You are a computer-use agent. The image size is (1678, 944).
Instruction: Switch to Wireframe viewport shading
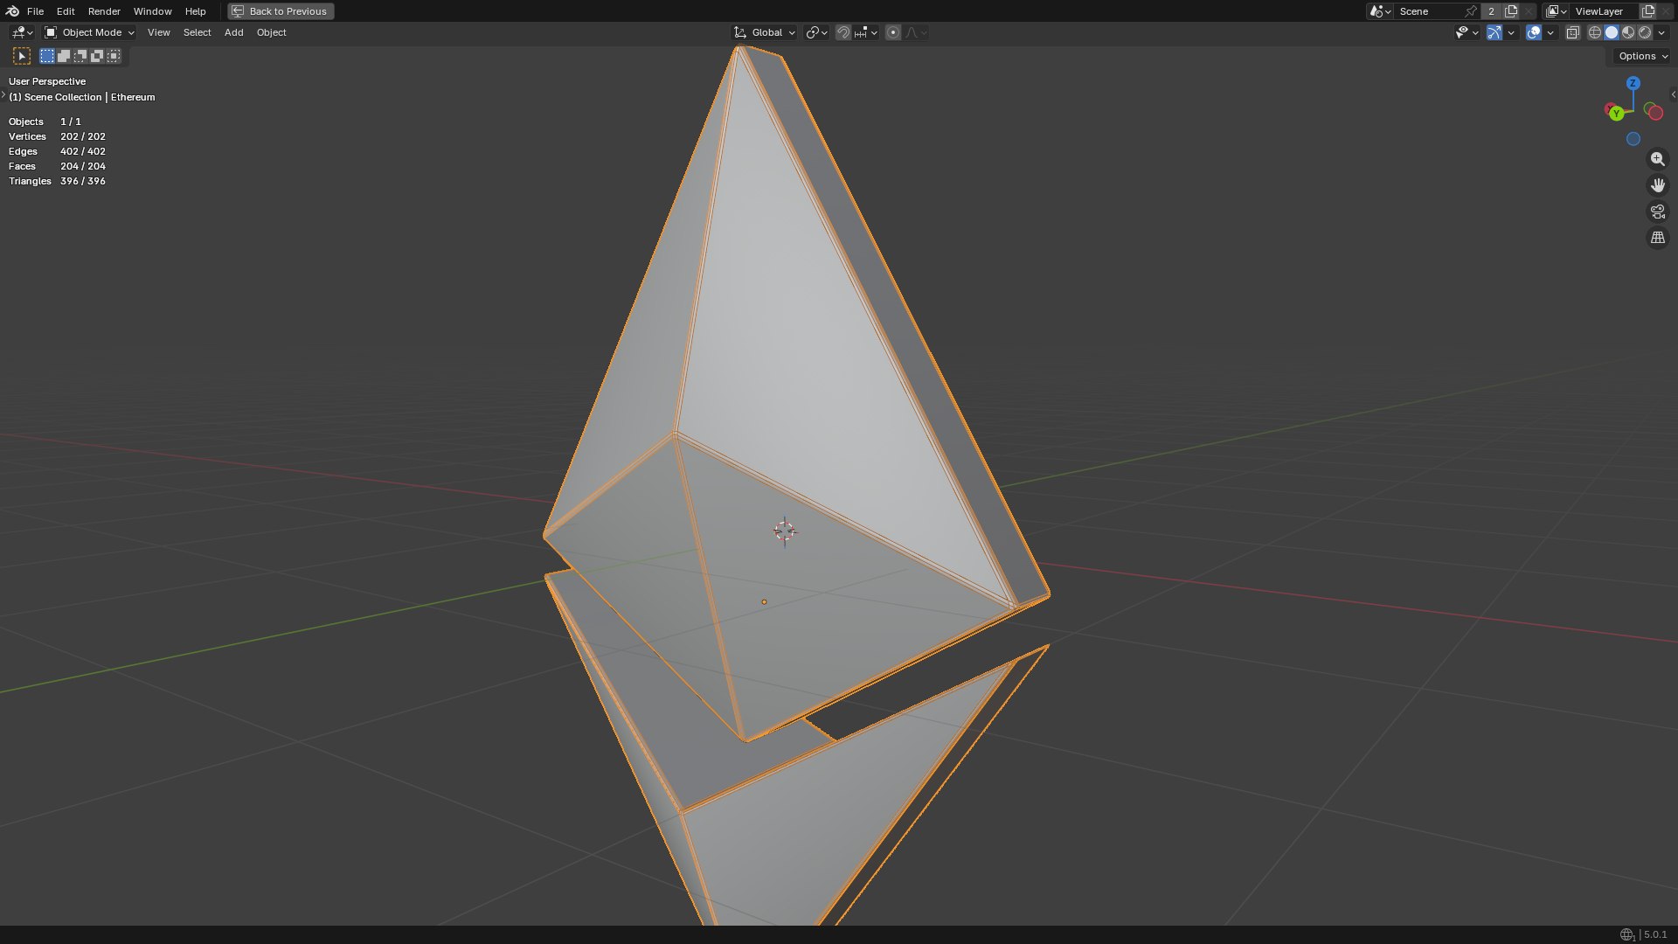pyautogui.click(x=1595, y=32)
